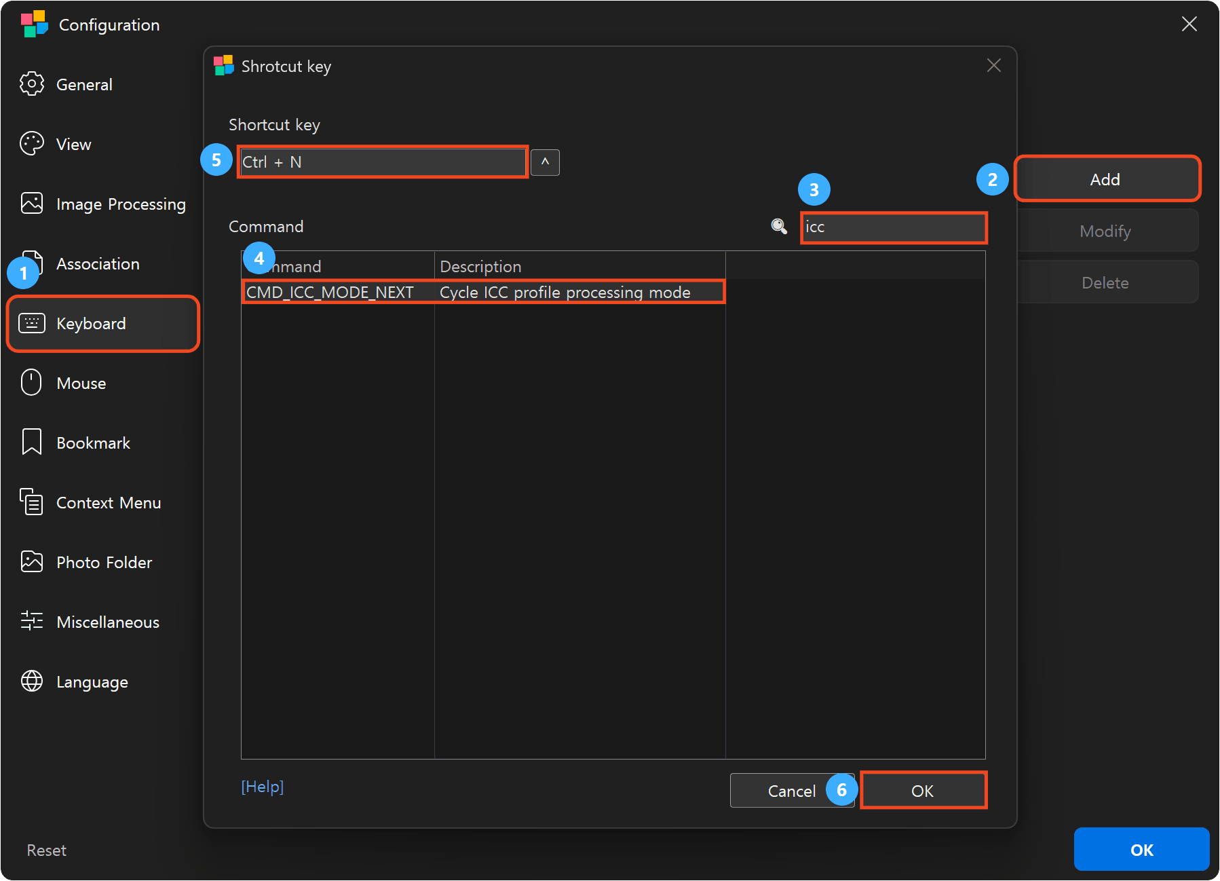1220x881 pixels.
Task: Click the magnifier search icon beside command filter
Action: click(780, 227)
